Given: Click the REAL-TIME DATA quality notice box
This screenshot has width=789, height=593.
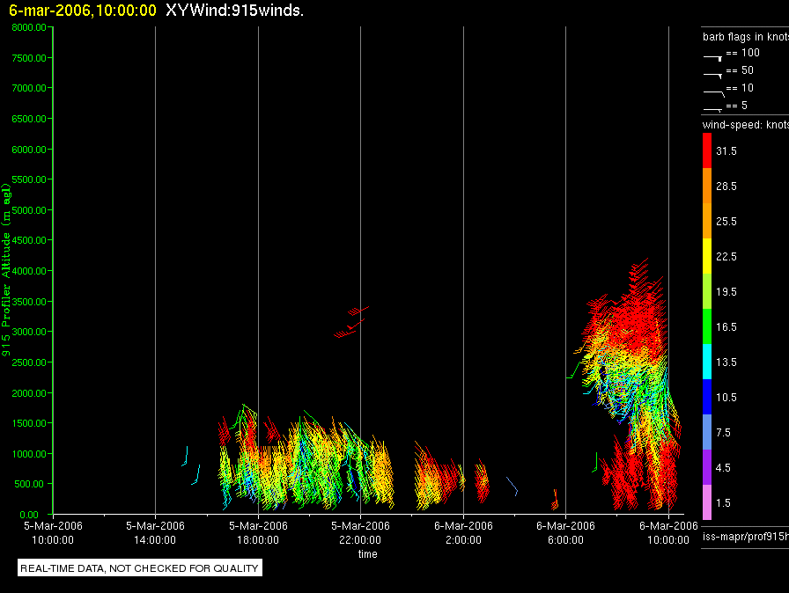Looking at the screenshot, I should (x=140, y=567).
